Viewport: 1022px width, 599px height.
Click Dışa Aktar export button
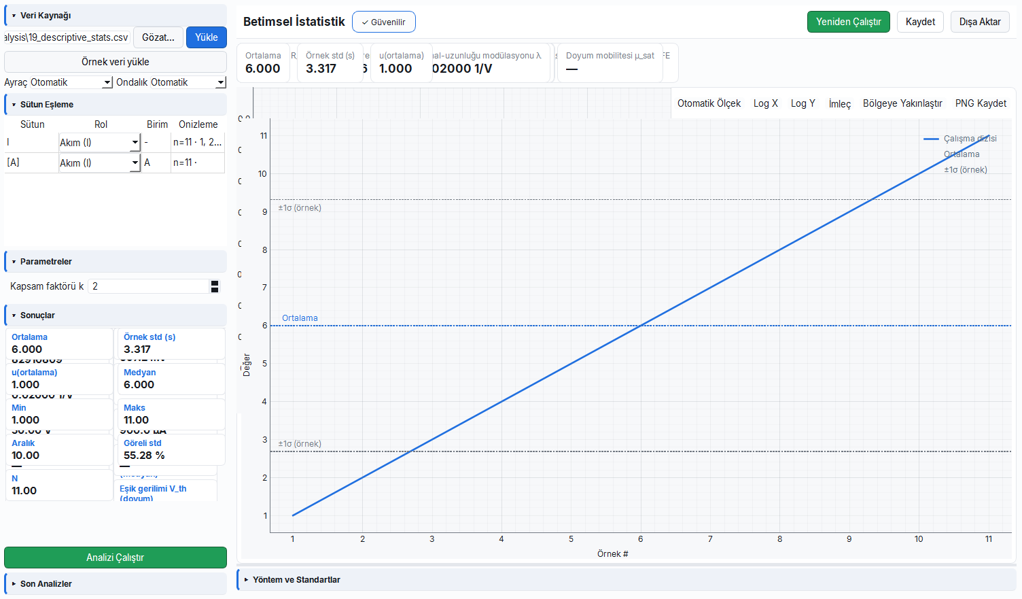point(980,22)
